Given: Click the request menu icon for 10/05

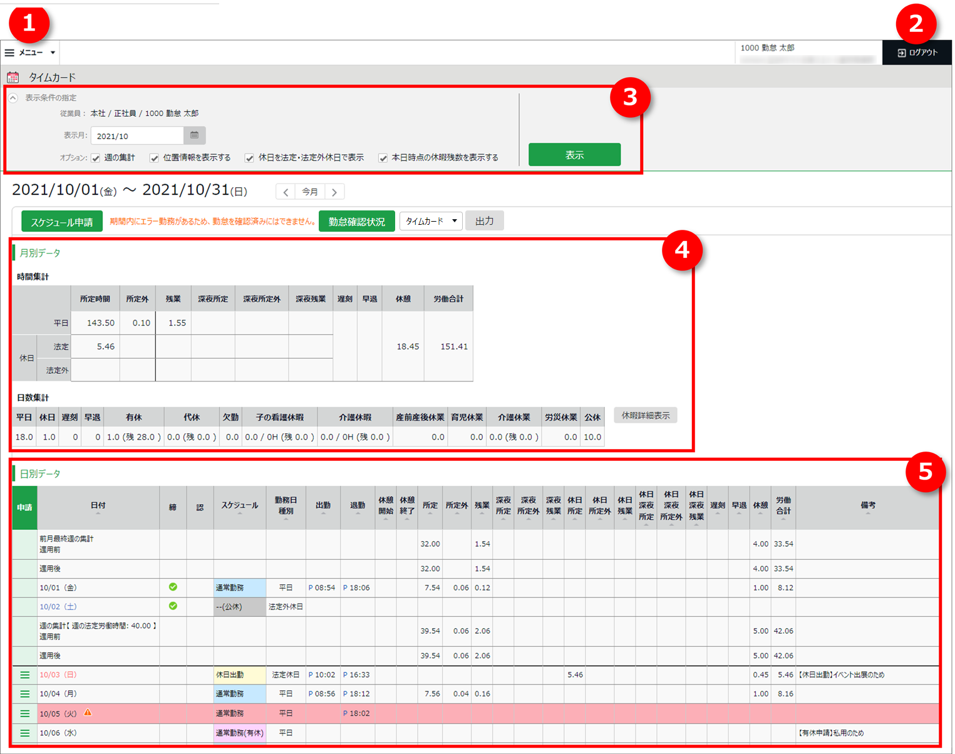Looking at the screenshot, I should (x=25, y=713).
